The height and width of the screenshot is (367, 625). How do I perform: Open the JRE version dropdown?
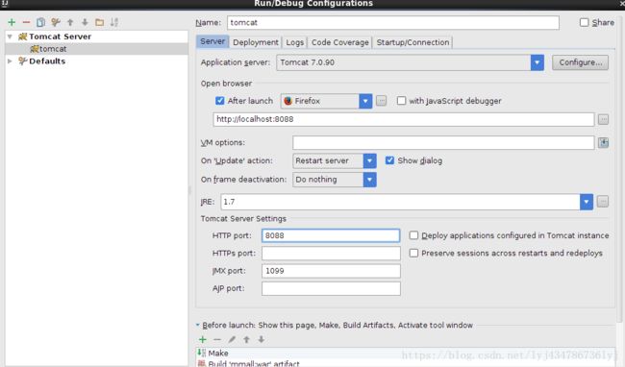(x=586, y=202)
